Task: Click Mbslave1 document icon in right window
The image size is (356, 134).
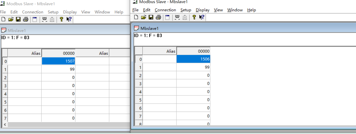Action: (x=136, y=28)
